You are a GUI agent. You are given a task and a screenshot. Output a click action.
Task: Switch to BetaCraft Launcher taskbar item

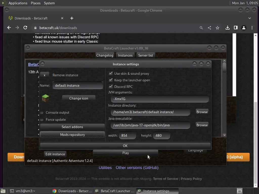coord(115,191)
